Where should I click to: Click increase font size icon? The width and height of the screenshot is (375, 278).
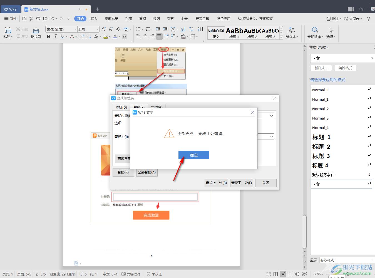pyautogui.click(x=103, y=29)
